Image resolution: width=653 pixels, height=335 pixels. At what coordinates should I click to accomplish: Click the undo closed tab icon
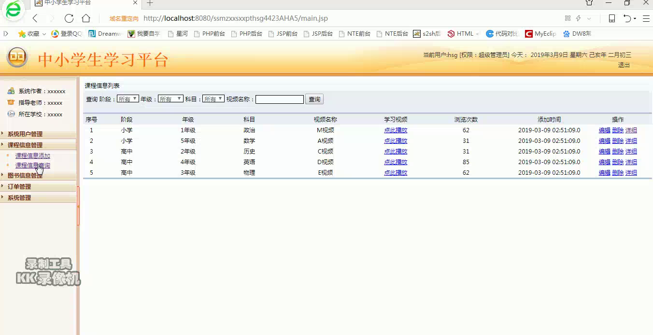[x=627, y=18]
